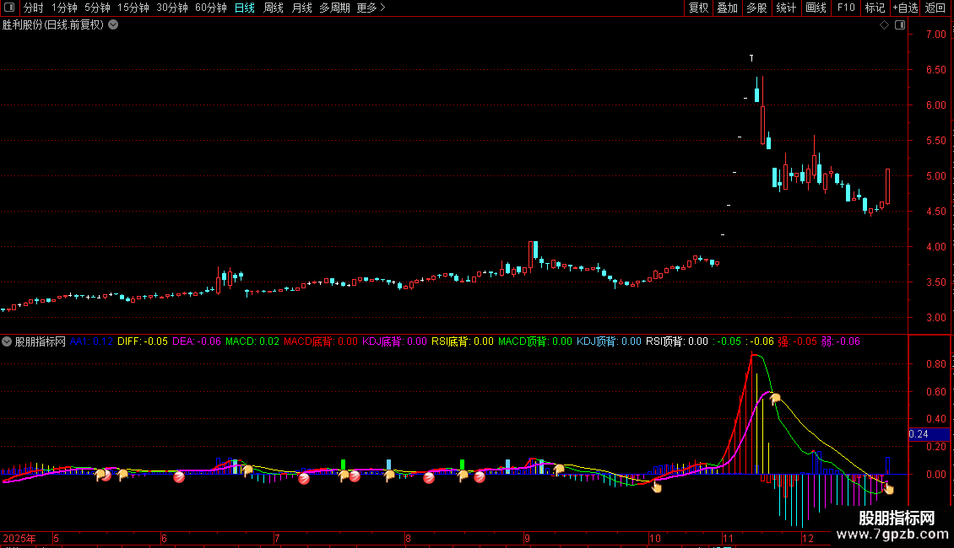The image size is (954, 548).
Task: Expand the 股朋指标网 indicator dropdown arrow
Action: [x=7, y=341]
